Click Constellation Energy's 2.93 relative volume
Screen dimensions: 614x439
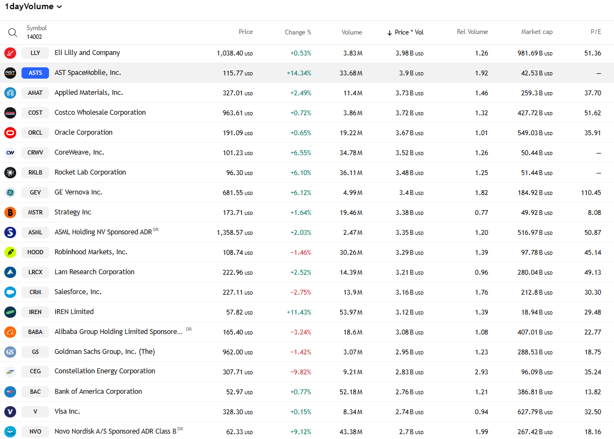pyautogui.click(x=481, y=372)
